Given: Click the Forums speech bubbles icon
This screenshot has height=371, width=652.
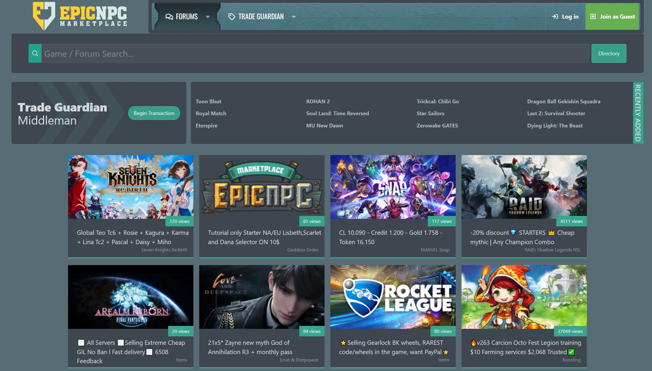Looking at the screenshot, I should [169, 17].
